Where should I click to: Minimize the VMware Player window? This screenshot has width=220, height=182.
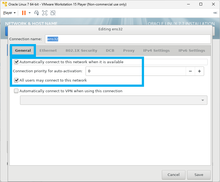click(x=188, y=4)
